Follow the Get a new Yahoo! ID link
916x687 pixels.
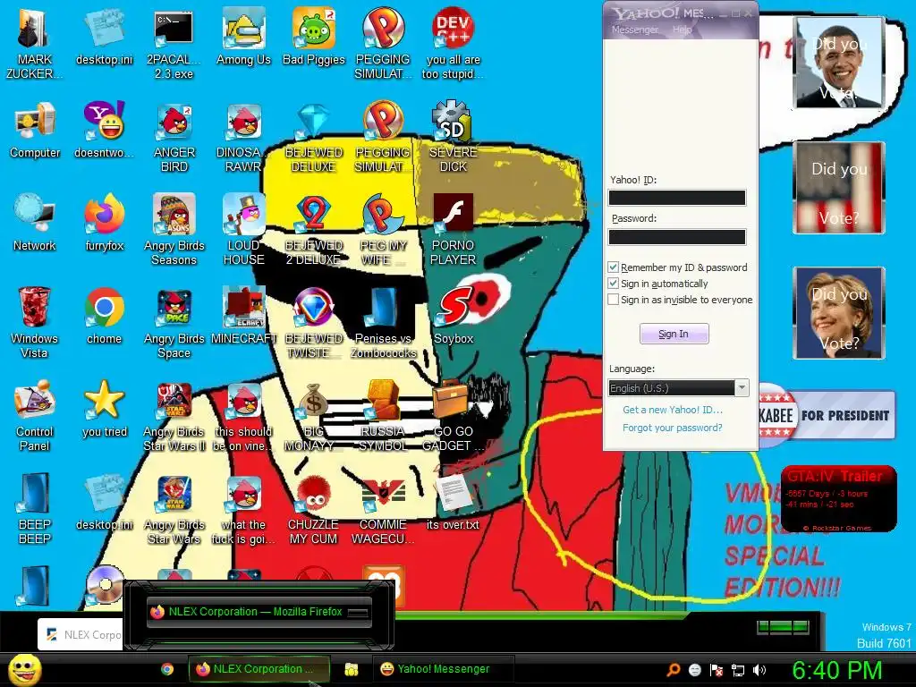click(x=673, y=410)
